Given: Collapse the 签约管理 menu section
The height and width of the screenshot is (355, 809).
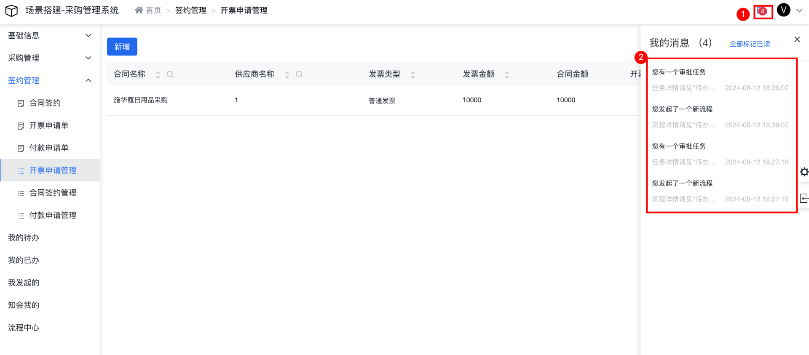Looking at the screenshot, I should [x=50, y=80].
